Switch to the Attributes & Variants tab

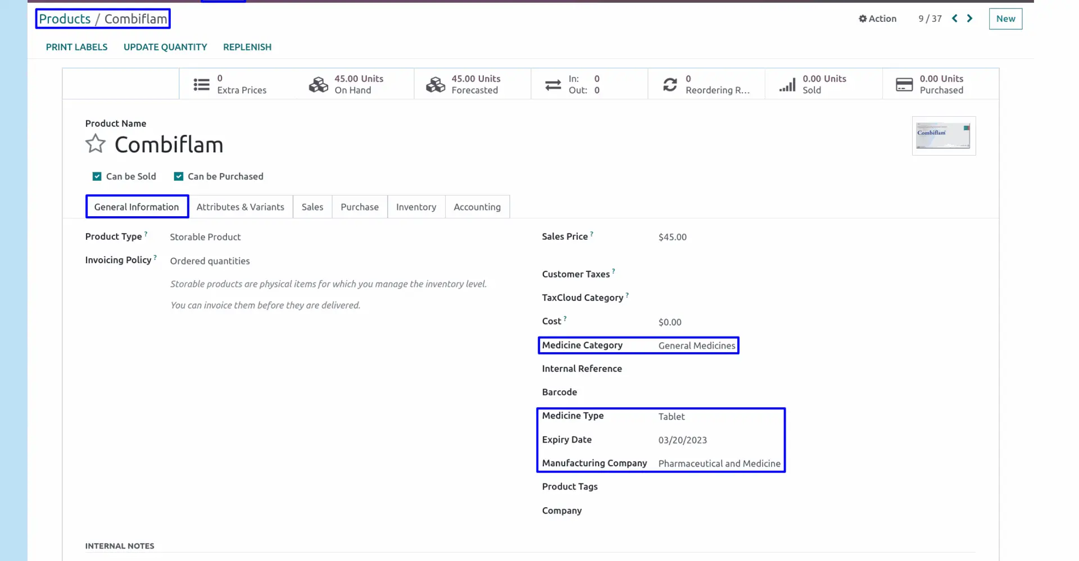click(x=241, y=207)
